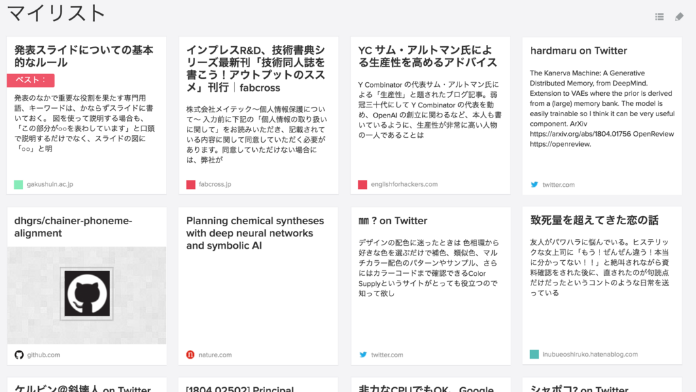
Task: Open article 発表スライドについての基本的なルール
Action: (x=84, y=56)
